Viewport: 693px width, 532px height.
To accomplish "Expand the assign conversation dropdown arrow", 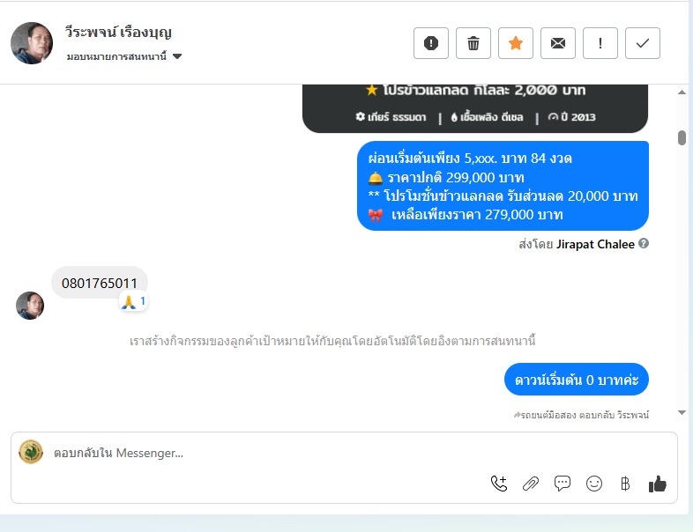I will click(x=177, y=56).
